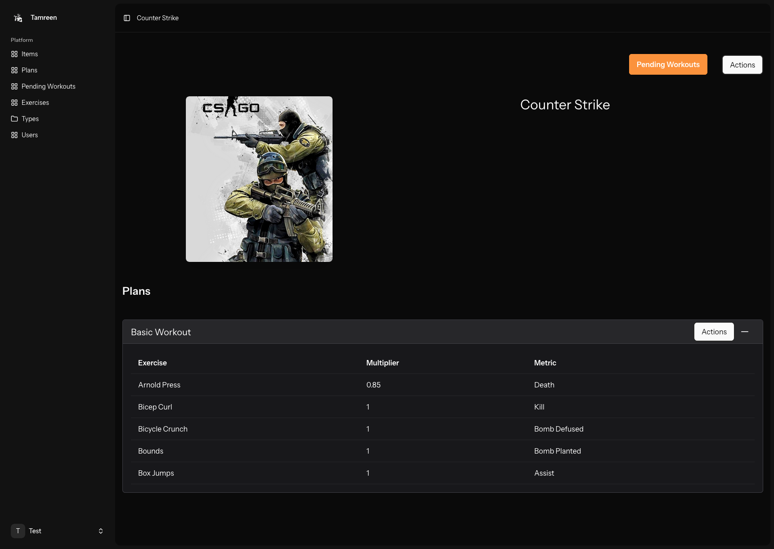The height and width of the screenshot is (549, 774).
Task: Click the Users grid icon
Action: (14, 135)
